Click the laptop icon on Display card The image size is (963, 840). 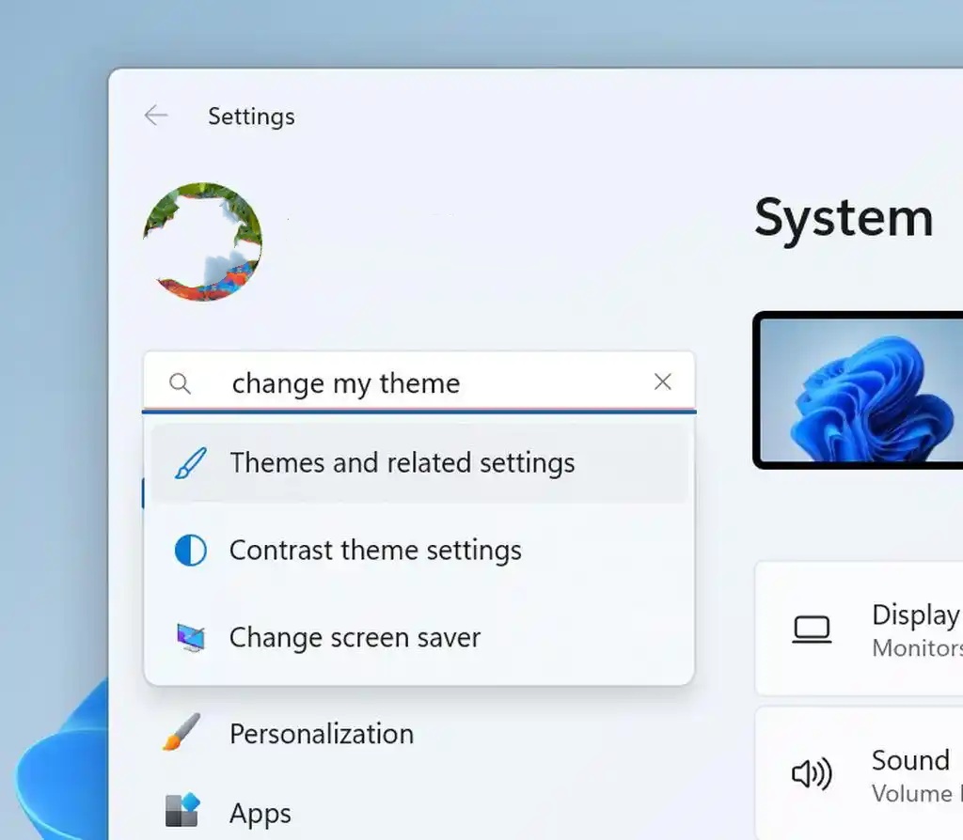pos(811,630)
